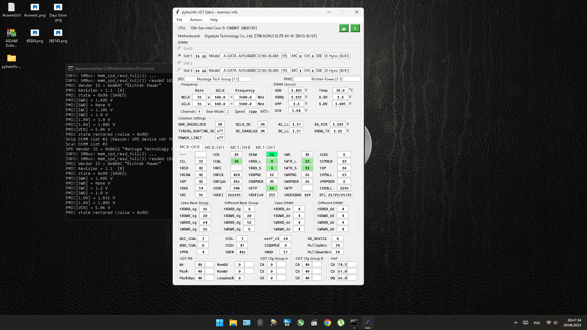This screenshot has width=587, height=330.
Task: Click the green device button beside info
Action: pyautogui.click(x=344, y=28)
